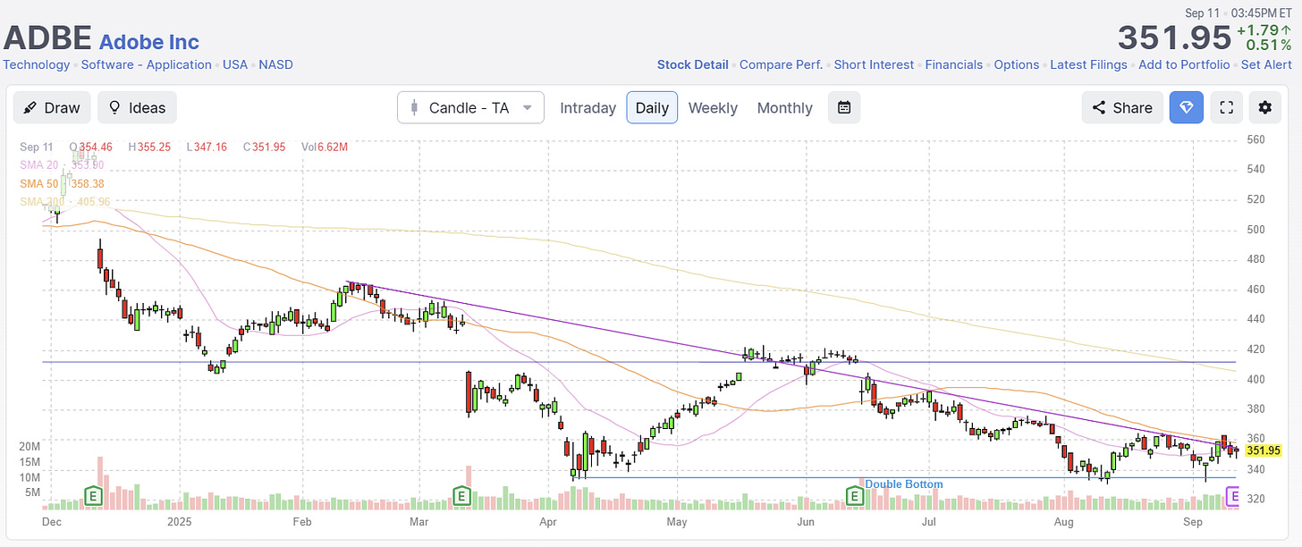Click the Jun label on the date axis
This screenshot has width=1302, height=547.
point(807,520)
